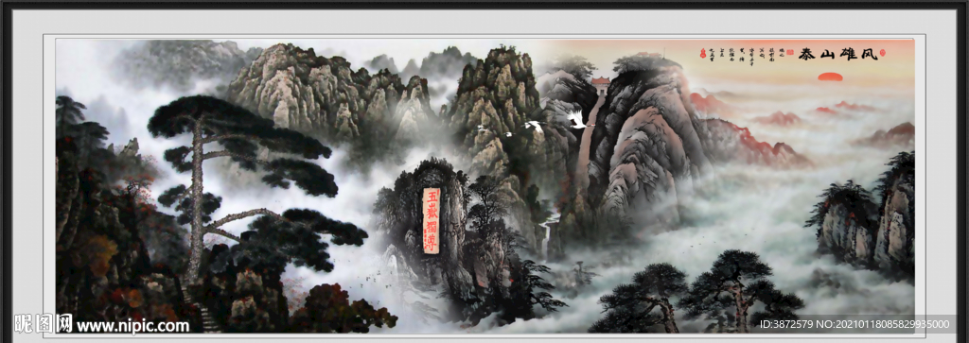
Task: Click the red setting sun in painting
Action: [x=830, y=77]
